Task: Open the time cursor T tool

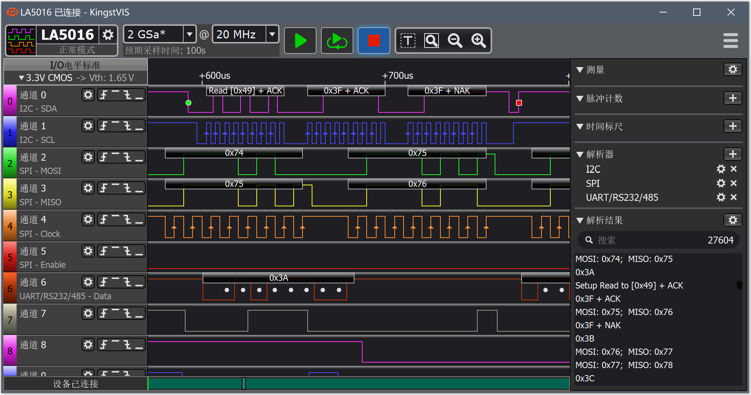Action: 408,41
